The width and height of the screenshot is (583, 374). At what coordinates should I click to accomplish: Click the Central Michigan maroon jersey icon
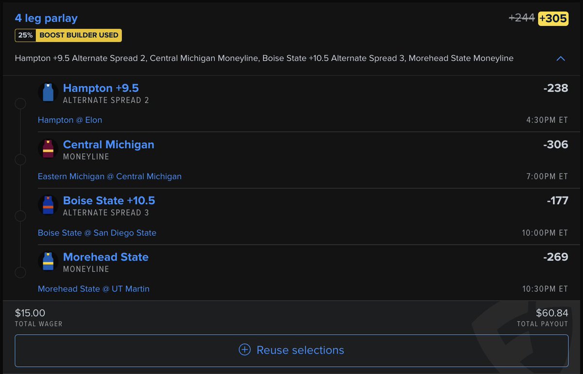click(x=48, y=149)
